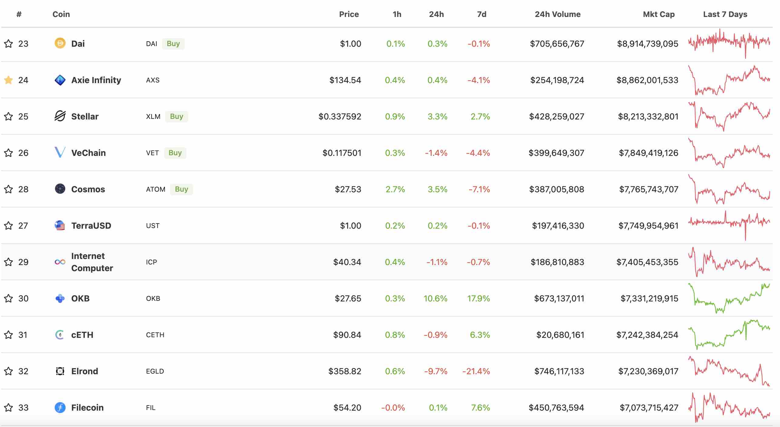Open Dai 7-day sparkline chart
This screenshot has width=780, height=427.
pyautogui.click(x=729, y=43)
